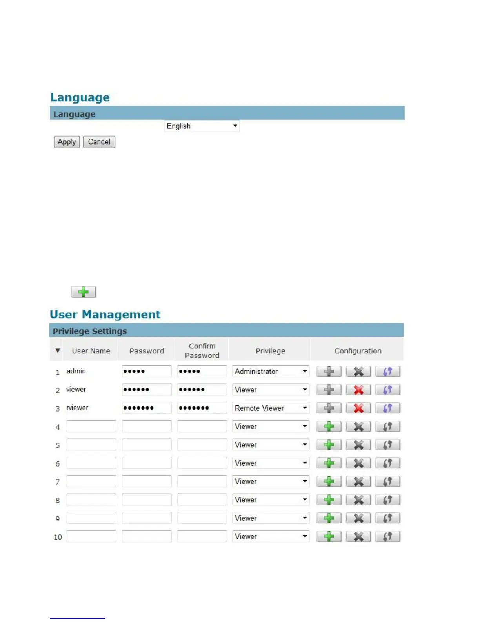480x622 pixels.
Task: Click the delete icon in row 10
Action: [x=358, y=536]
